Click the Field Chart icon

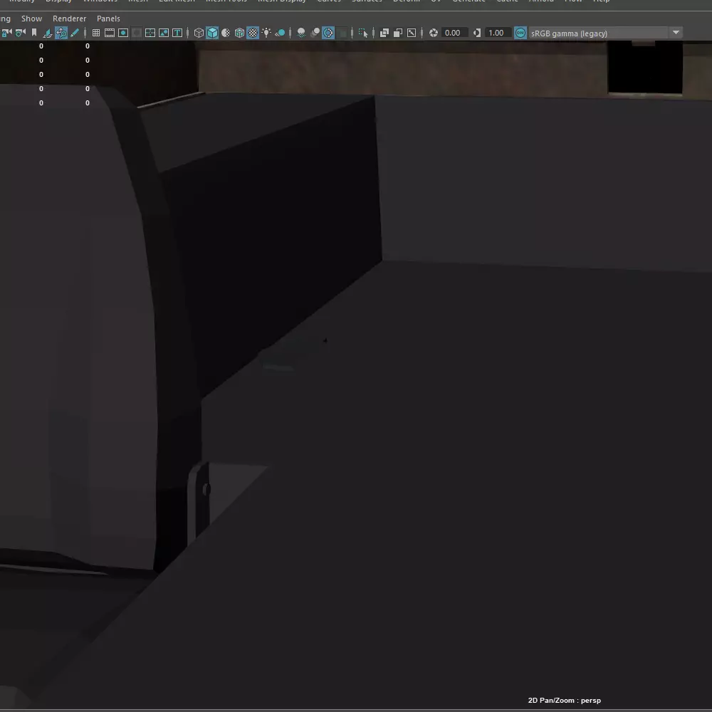pos(150,33)
